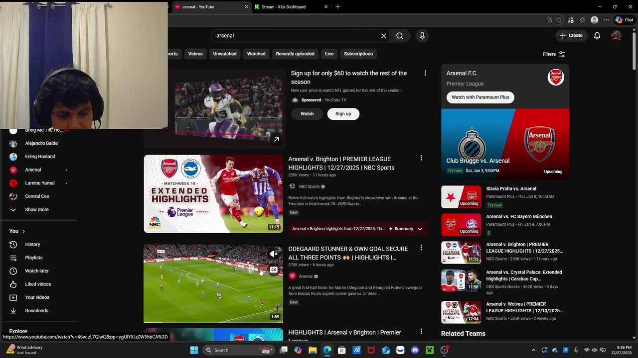This screenshot has width=638, height=358.
Task: Click the Create button
Action: click(x=571, y=36)
